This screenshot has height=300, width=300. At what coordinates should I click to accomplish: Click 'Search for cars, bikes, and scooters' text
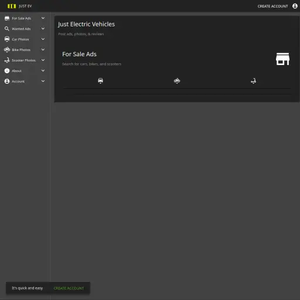click(x=91, y=64)
